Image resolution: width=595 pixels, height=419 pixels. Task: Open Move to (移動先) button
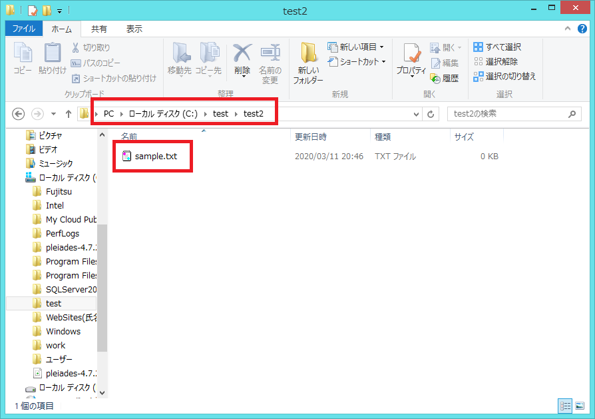click(x=180, y=59)
